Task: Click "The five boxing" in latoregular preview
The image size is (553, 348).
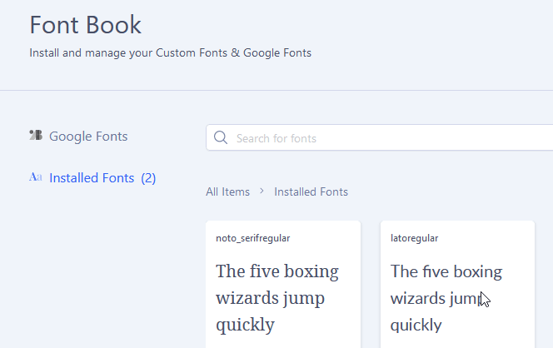Action: [446, 271]
